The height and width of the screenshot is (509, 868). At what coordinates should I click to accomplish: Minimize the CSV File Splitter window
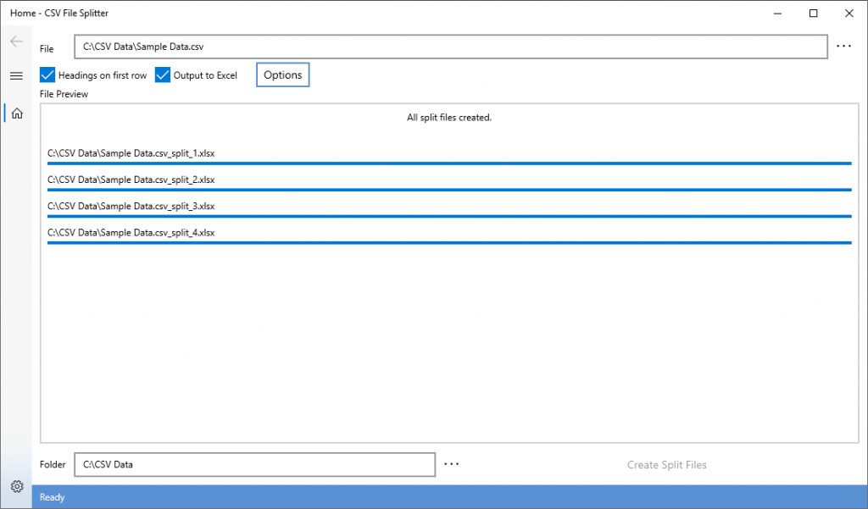click(776, 14)
